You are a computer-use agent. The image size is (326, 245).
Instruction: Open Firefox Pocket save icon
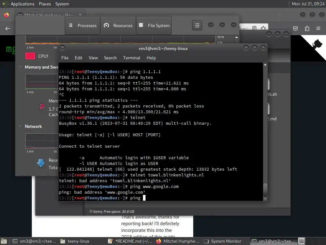click(295, 28)
